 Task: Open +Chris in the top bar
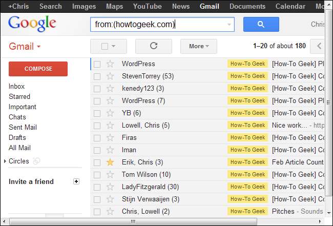pyautogui.click(x=18, y=6)
